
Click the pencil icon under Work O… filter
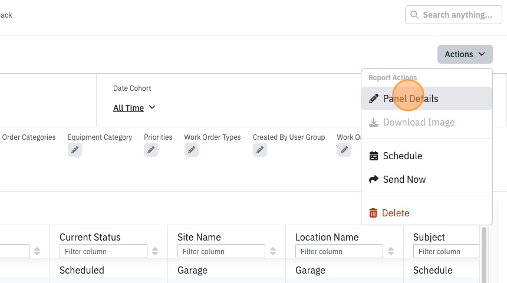[x=344, y=150]
